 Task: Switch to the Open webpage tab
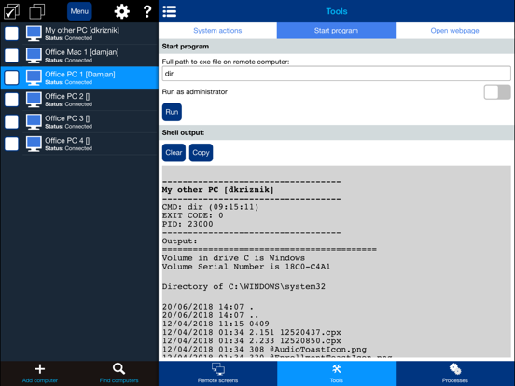click(x=455, y=31)
